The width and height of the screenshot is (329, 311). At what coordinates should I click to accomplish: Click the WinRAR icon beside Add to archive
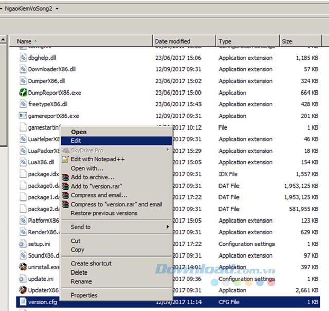(x=65, y=177)
